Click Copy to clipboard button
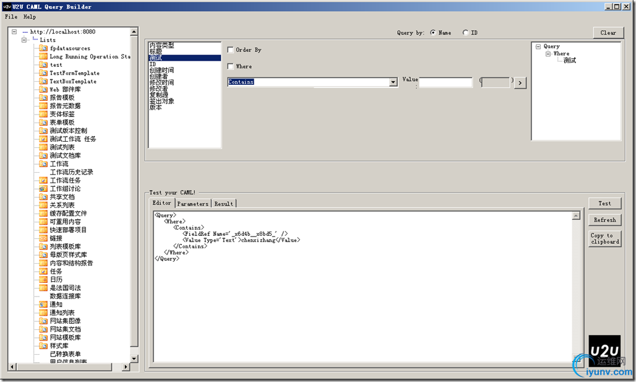This screenshot has height=382, width=636. tap(605, 238)
